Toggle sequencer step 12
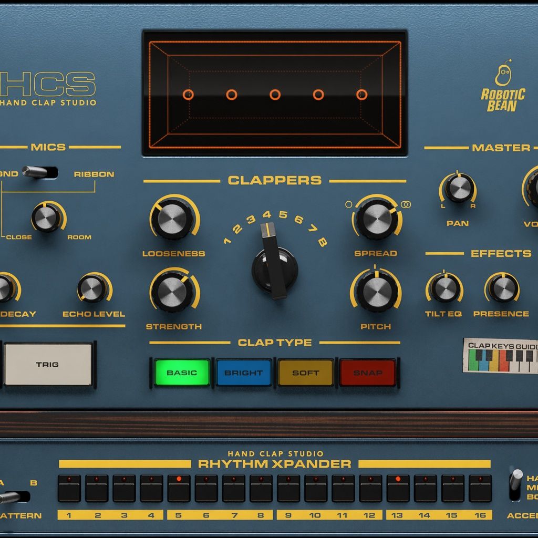 pos(370,489)
